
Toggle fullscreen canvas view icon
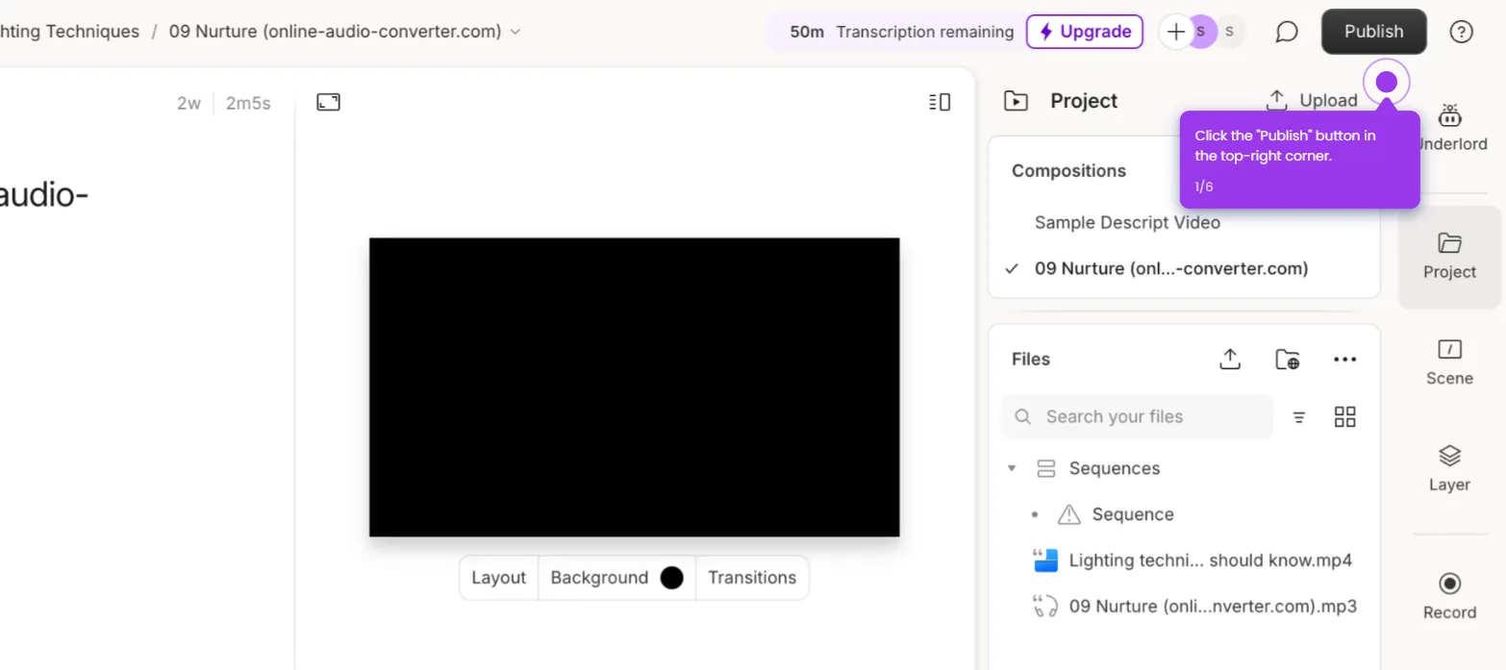(x=329, y=102)
